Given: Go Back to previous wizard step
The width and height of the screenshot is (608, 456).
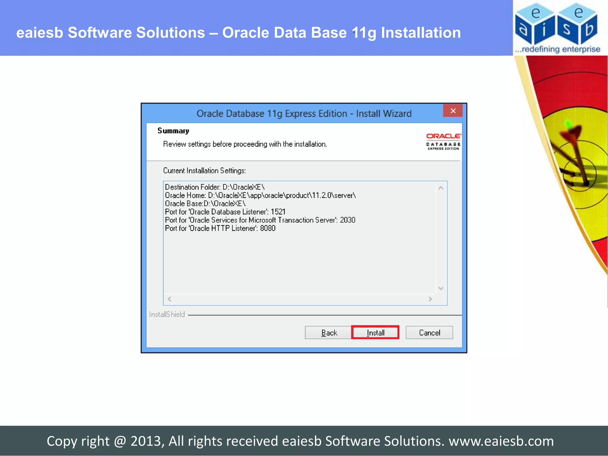Looking at the screenshot, I should 329,332.
